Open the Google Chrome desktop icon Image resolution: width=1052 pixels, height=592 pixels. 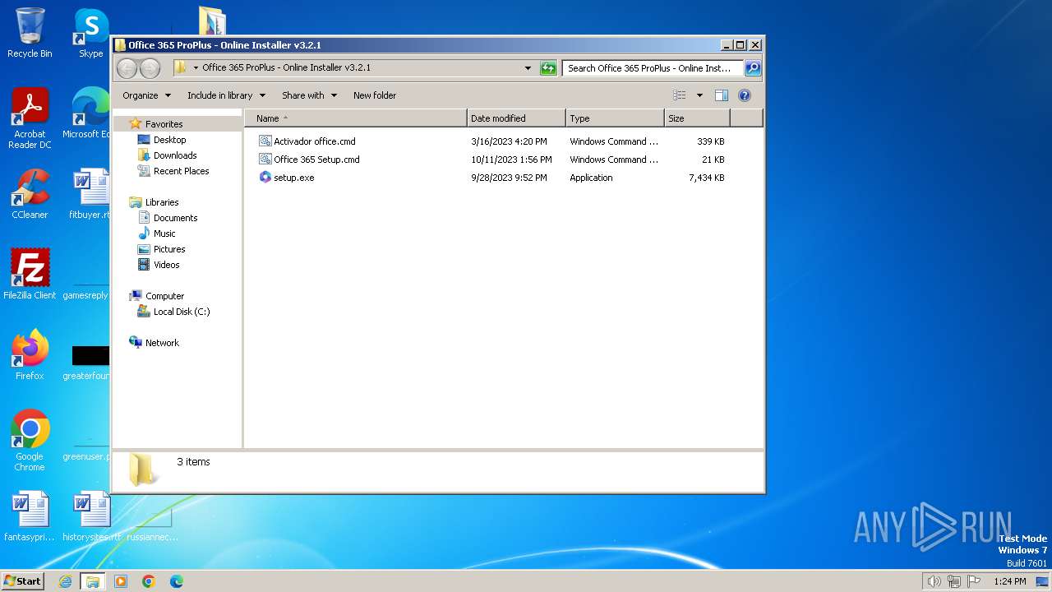coord(30,441)
